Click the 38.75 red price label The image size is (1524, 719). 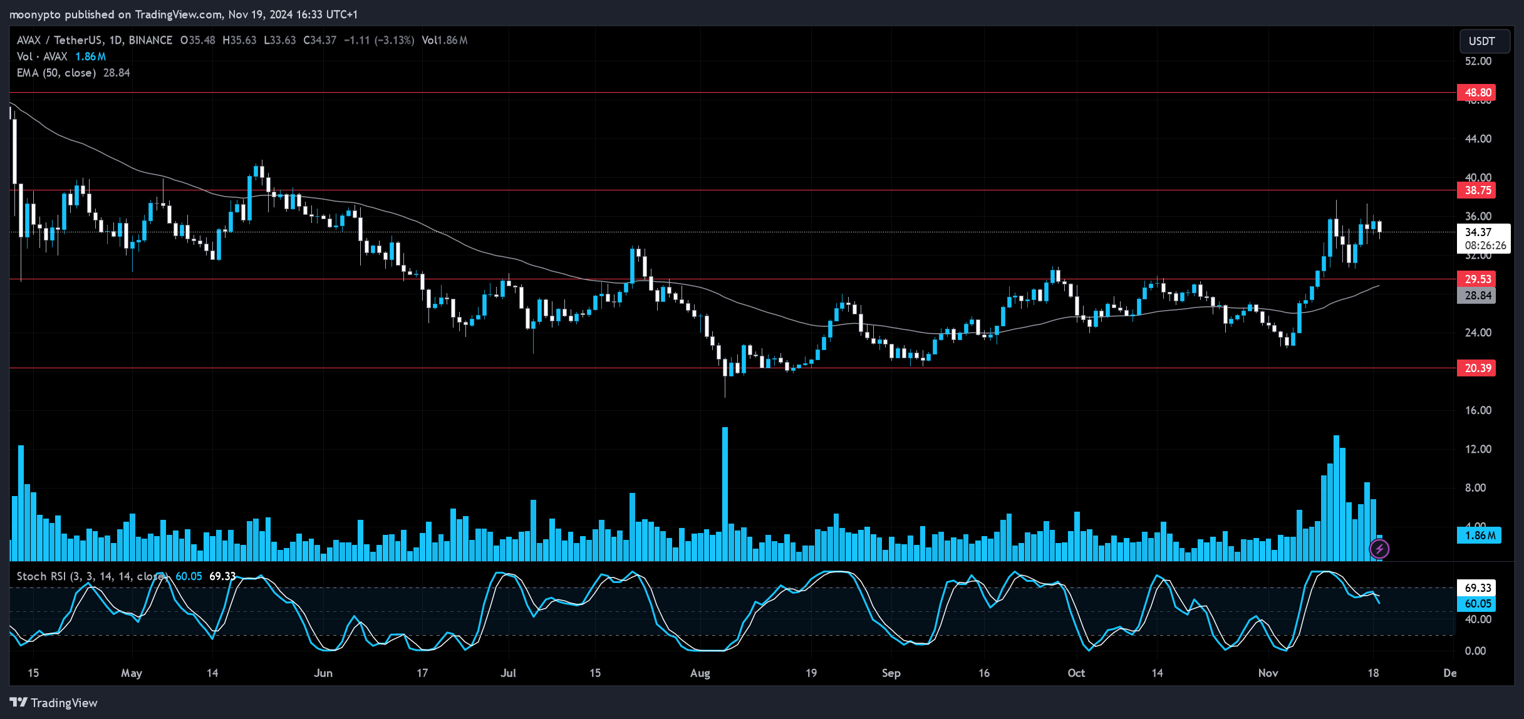(x=1477, y=190)
